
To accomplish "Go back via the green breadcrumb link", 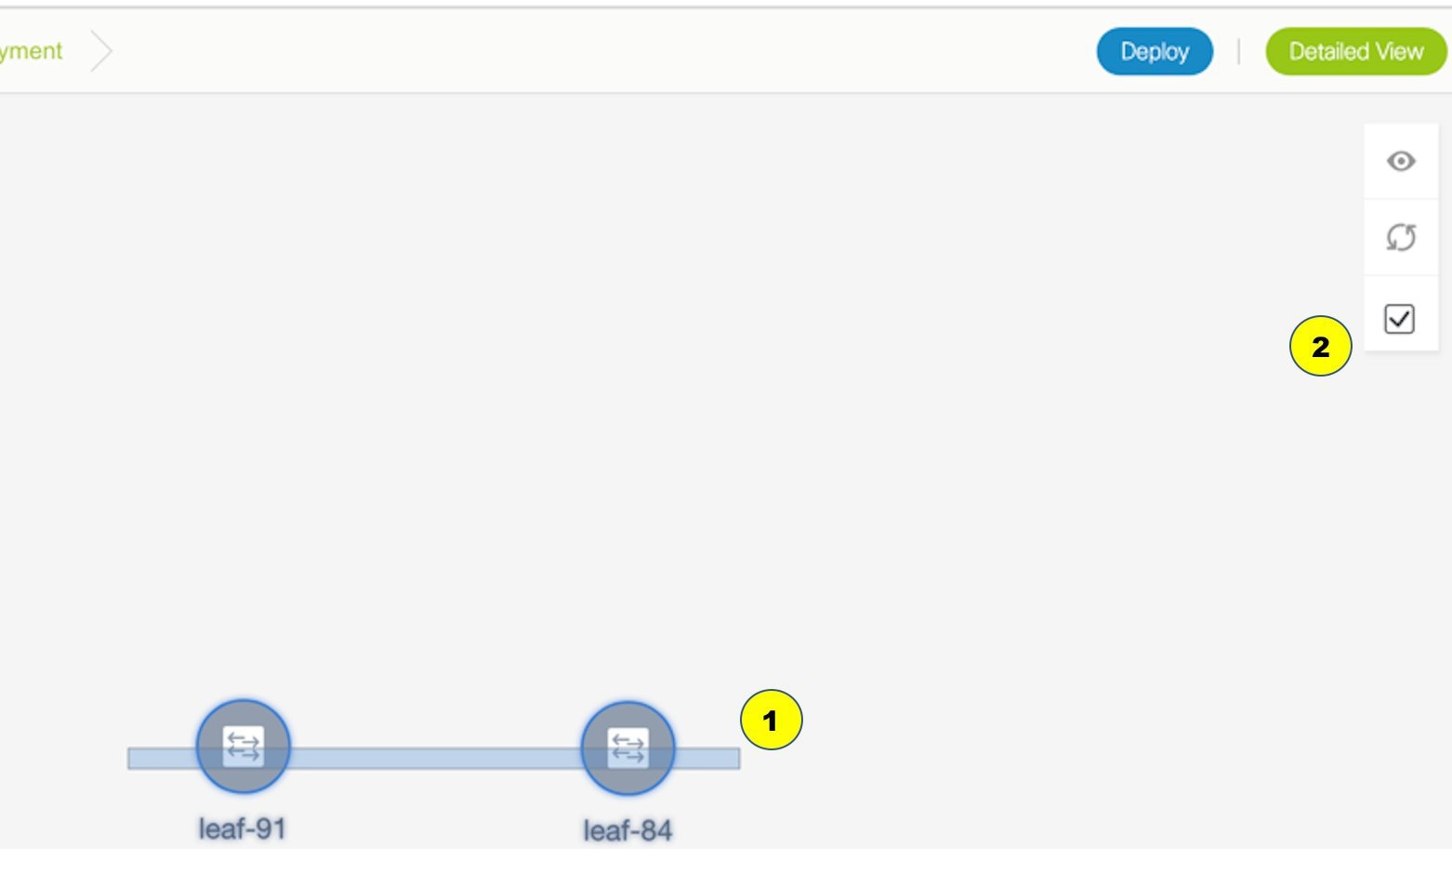I will [x=31, y=51].
